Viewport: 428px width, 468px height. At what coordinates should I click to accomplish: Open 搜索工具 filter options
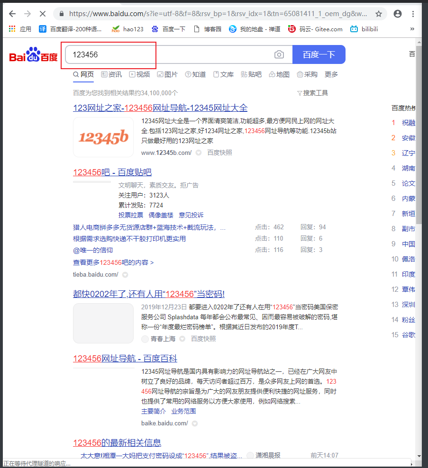pyautogui.click(x=313, y=93)
